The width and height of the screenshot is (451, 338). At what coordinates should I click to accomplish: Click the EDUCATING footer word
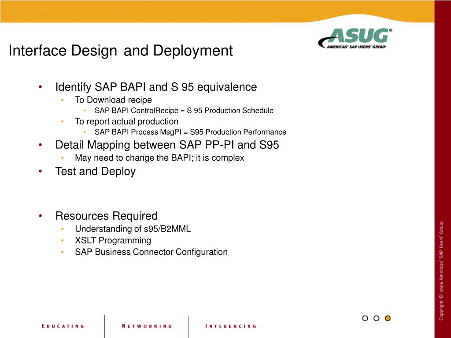click(63, 326)
